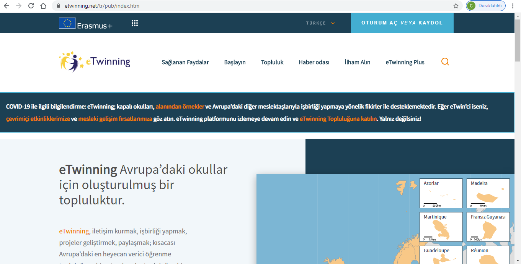
Task: Open the Sağlanan Faydalar menu
Action: click(185, 62)
